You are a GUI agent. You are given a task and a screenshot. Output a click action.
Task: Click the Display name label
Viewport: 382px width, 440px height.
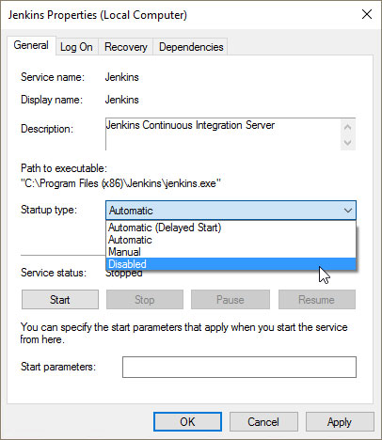coord(52,100)
